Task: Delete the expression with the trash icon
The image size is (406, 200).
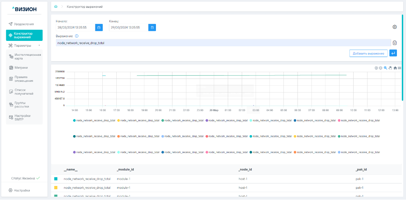Action: click(394, 43)
